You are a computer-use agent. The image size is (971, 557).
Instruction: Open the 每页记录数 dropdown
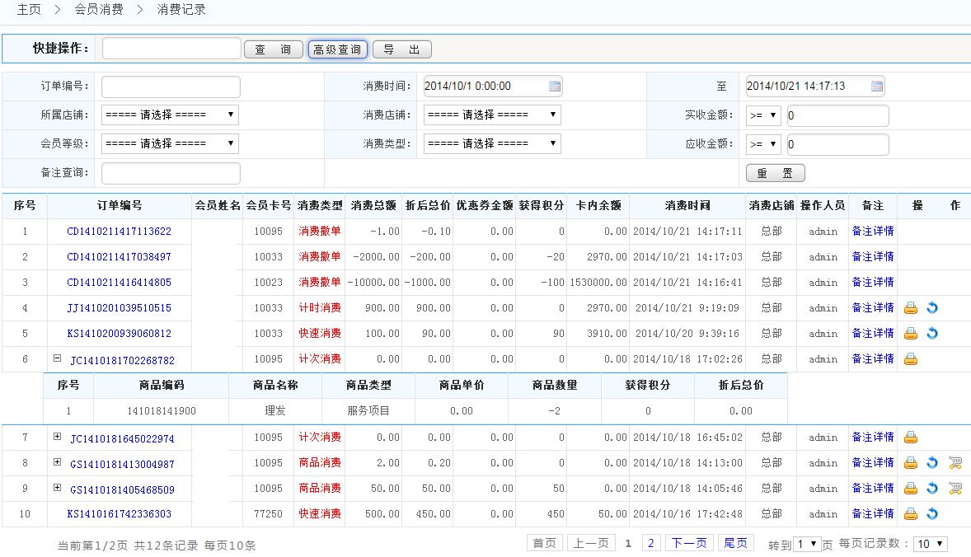[931, 544]
